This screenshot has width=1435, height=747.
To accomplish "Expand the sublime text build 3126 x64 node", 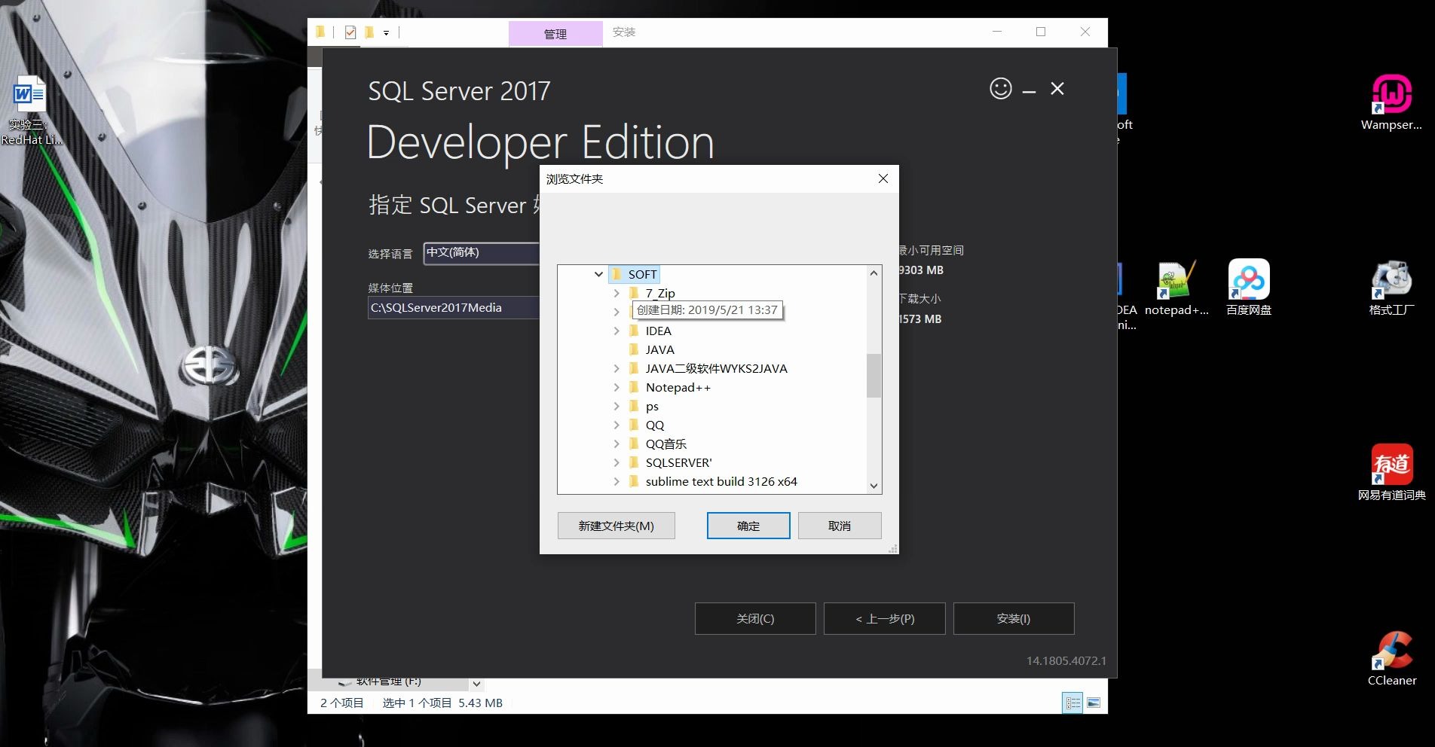I will tap(617, 481).
